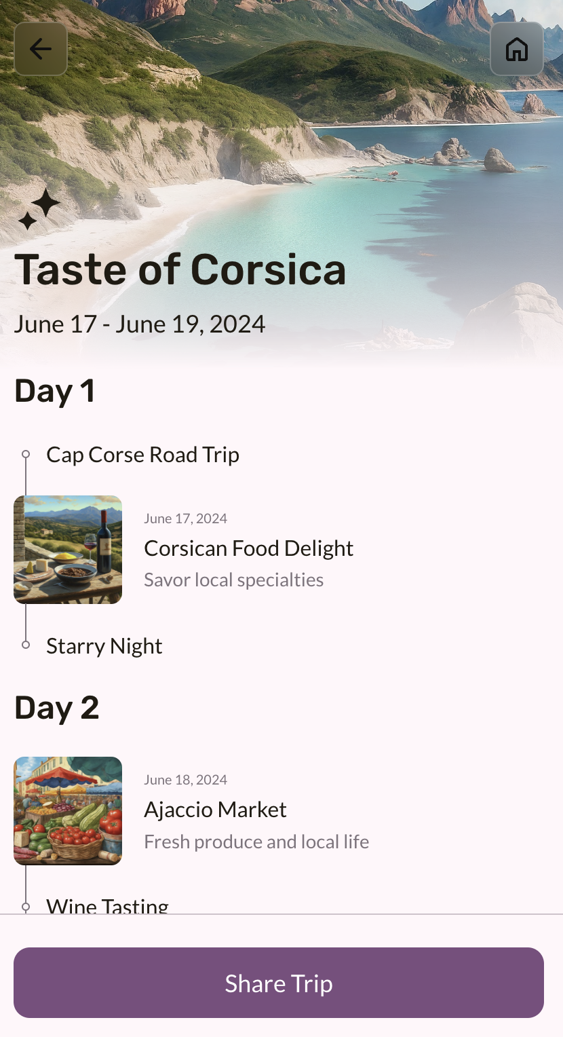Open the Wine Tasting entry
Screen dimensions: 563x1037
coord(107,906)
